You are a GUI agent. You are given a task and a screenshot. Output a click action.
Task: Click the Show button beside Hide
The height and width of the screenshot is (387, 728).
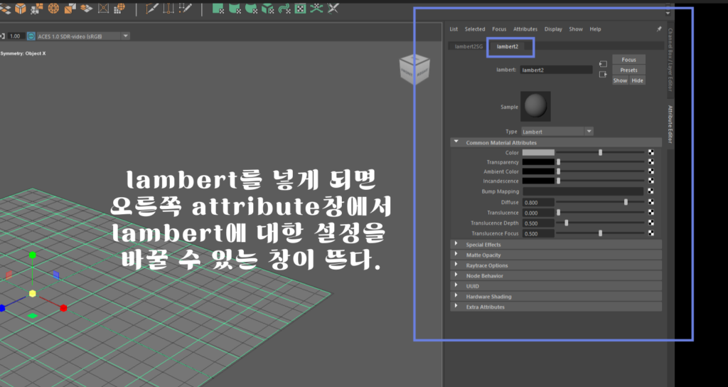[620, 80]
